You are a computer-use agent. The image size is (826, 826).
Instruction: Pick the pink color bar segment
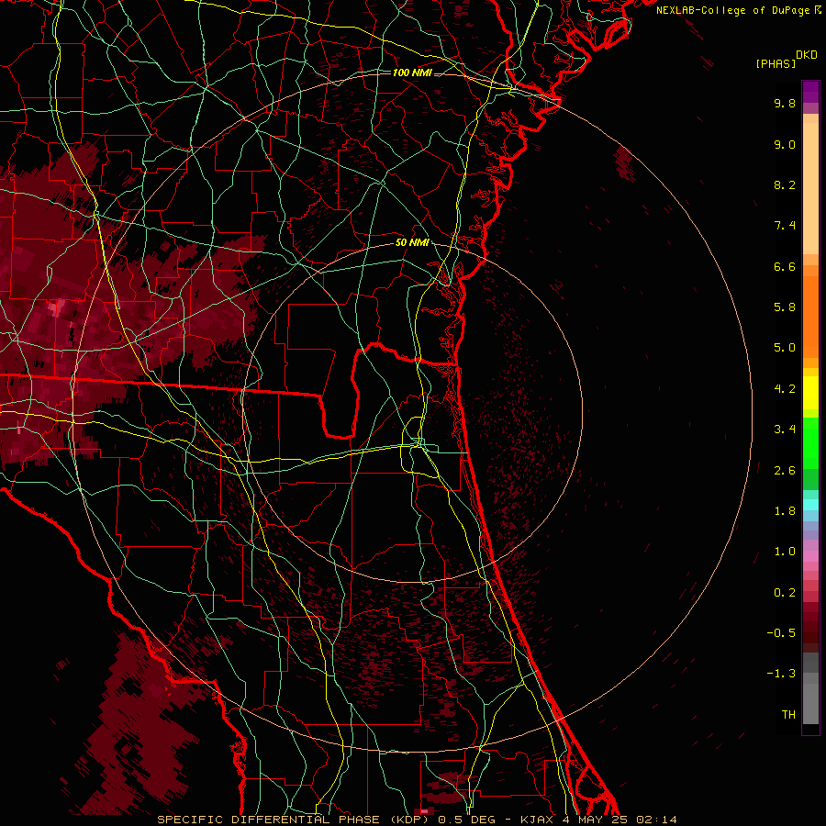click(810, 556)
